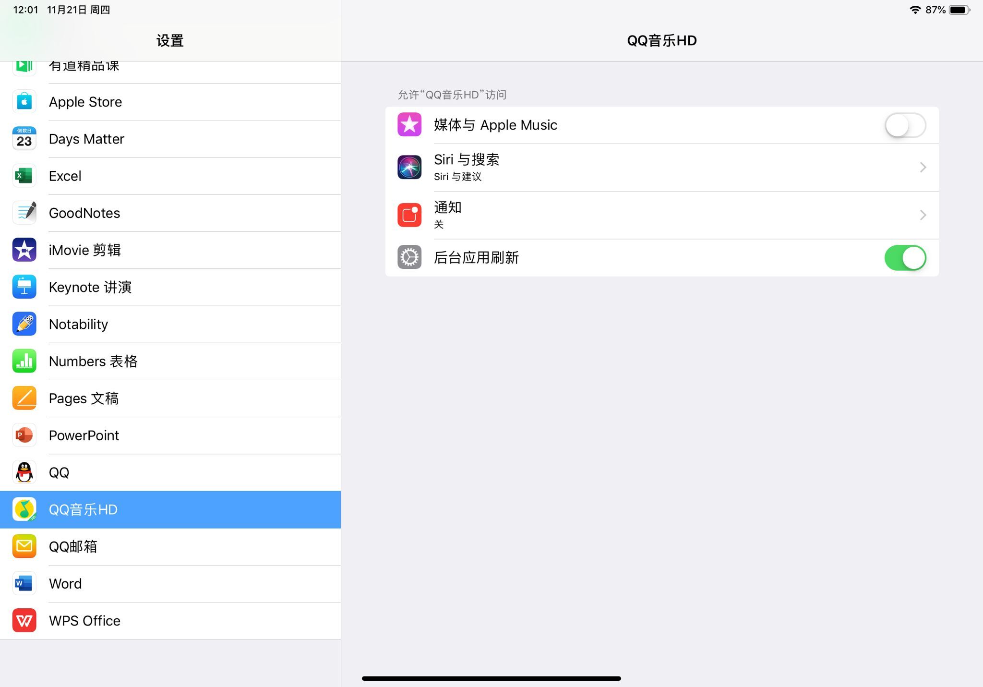
Task: Tap the Notability pencil icon
Action: click(x=24, y=324)
